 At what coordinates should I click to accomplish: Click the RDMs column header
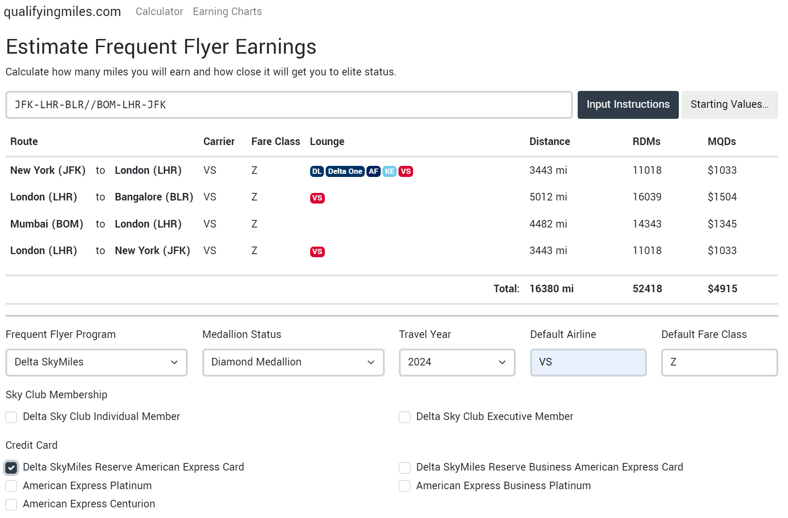(646, 141)
